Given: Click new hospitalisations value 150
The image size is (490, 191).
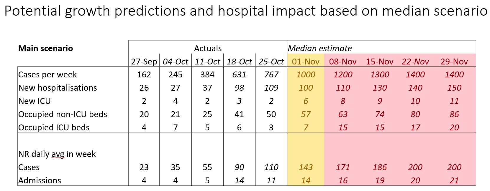Looking at the screenshot, I should tap(454, 88).
